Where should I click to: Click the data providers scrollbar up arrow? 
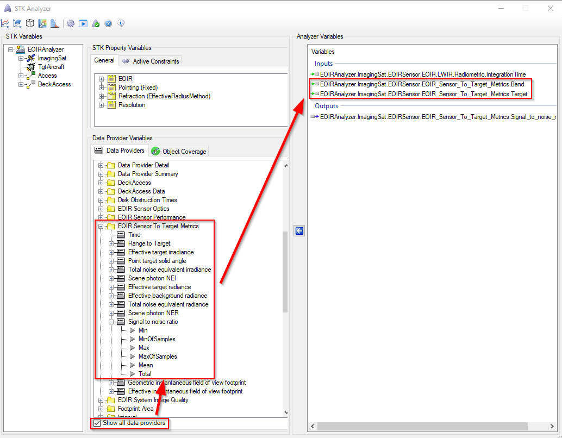click(x=286, y=166)
